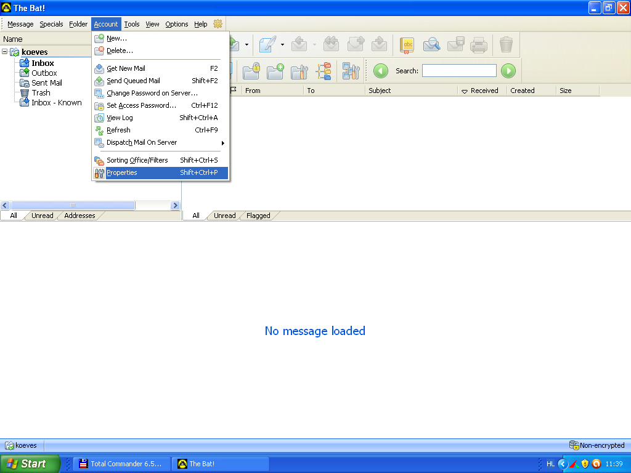631x473 pixels.
Task: Choose Delete... in the Account menu
Action: [161, 51]
